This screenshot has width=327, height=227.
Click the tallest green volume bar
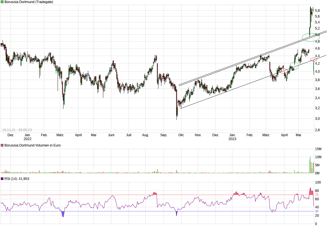coord(310,165)
